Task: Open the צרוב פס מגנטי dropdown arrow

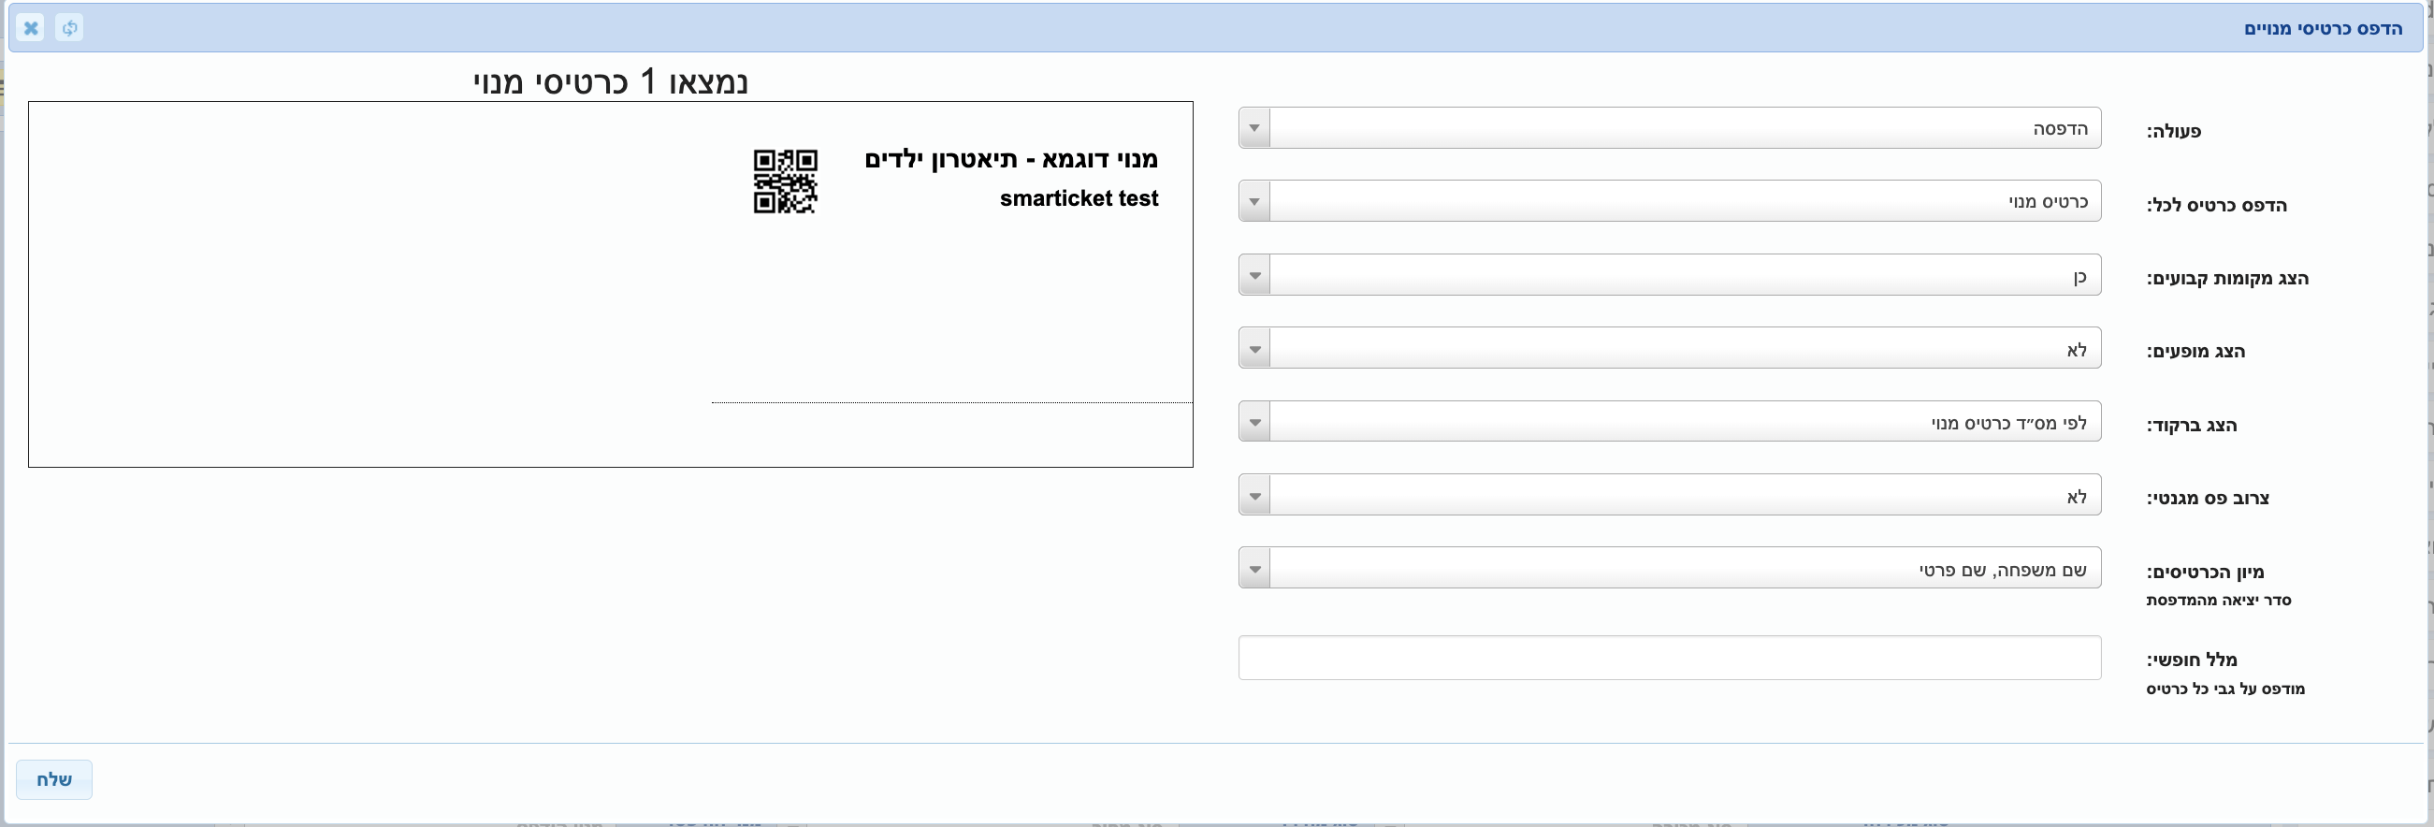Action: [1254, 495]
